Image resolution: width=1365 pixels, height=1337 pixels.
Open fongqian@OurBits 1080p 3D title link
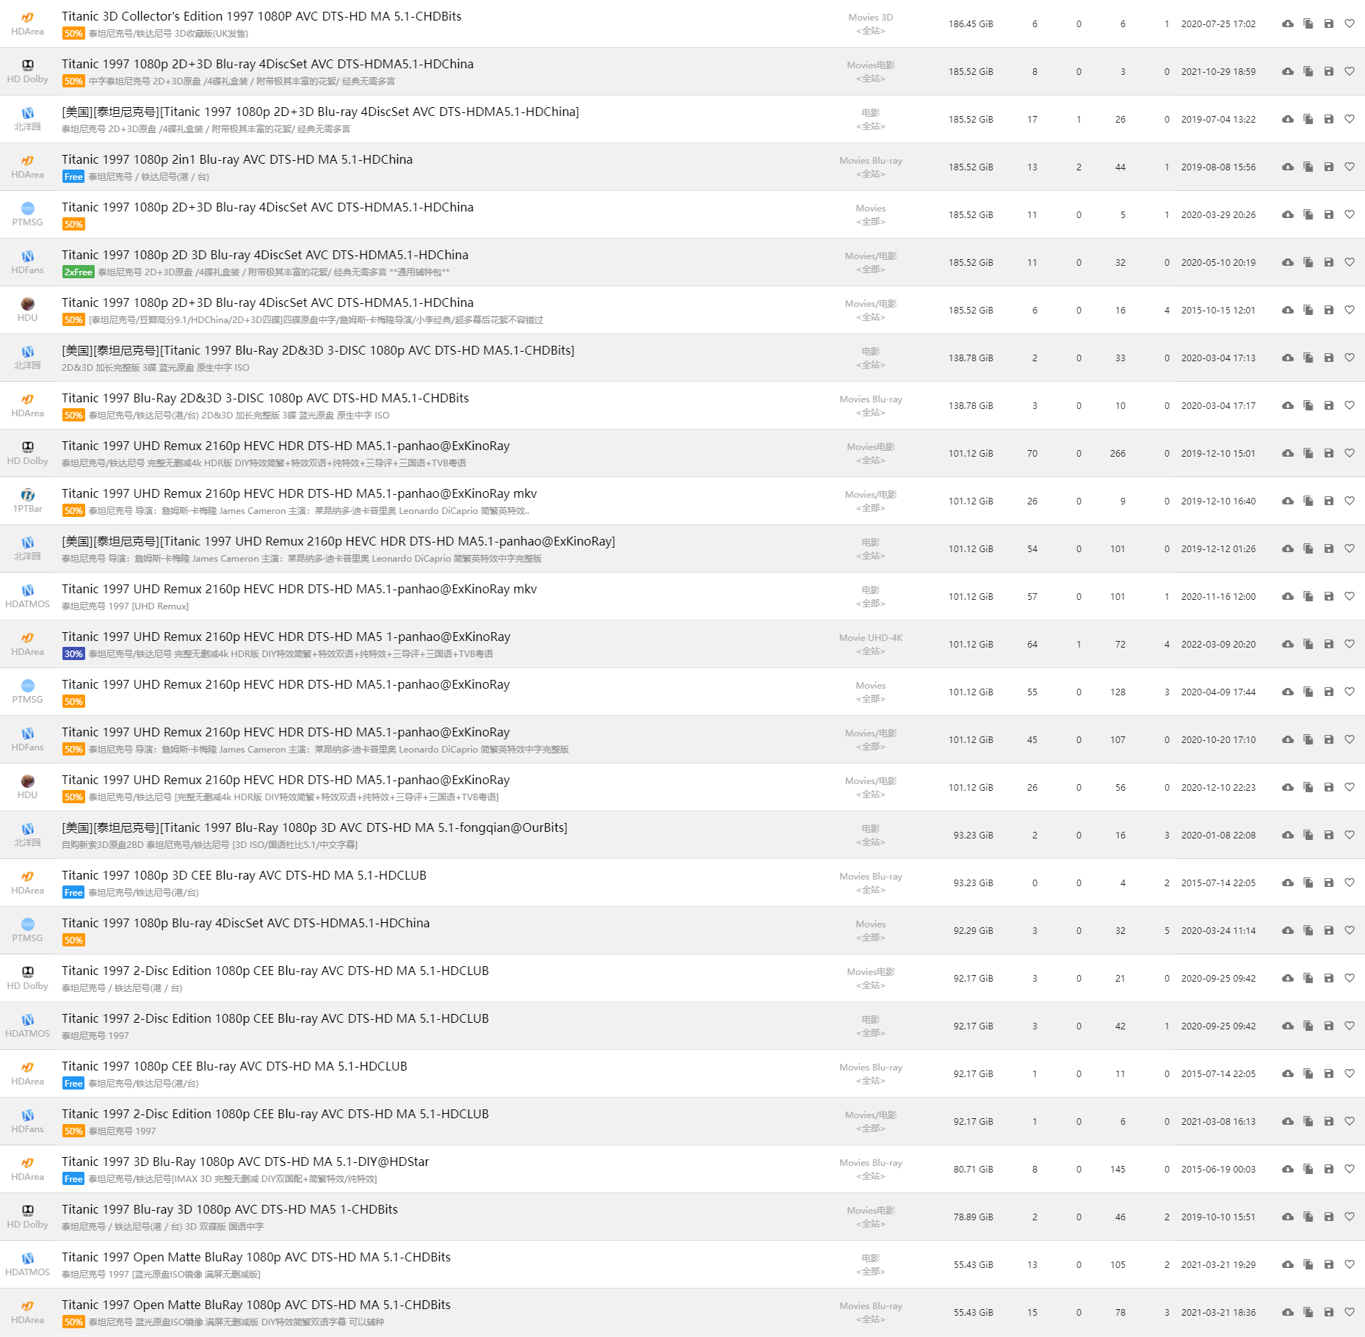click(x=314, y=827)
